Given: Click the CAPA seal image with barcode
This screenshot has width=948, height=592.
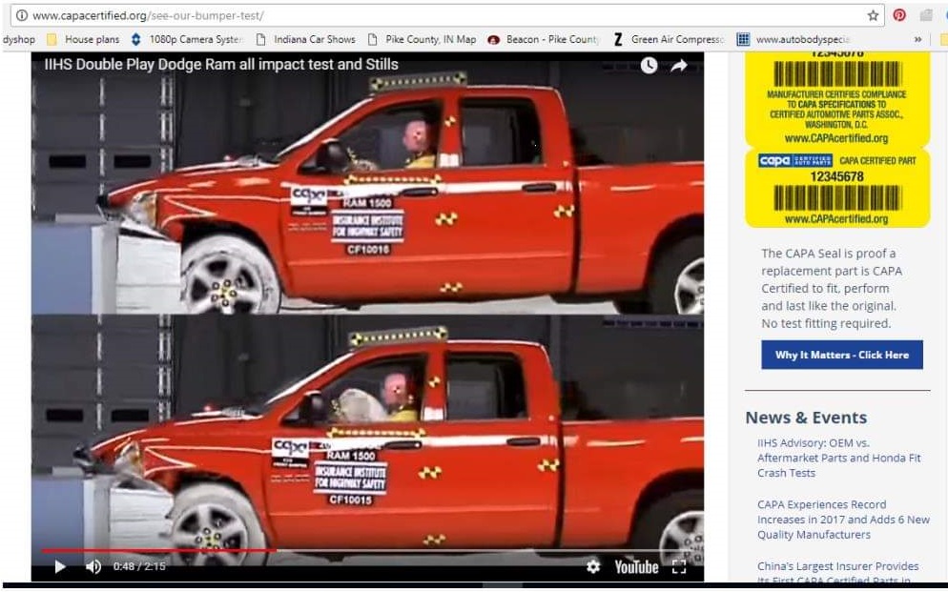Looking at the screenshot, I should tap(837, 140).
